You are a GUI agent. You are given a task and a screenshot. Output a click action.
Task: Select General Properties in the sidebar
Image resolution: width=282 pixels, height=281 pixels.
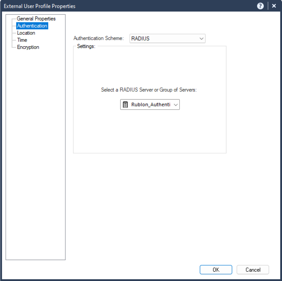coord(36,18)
